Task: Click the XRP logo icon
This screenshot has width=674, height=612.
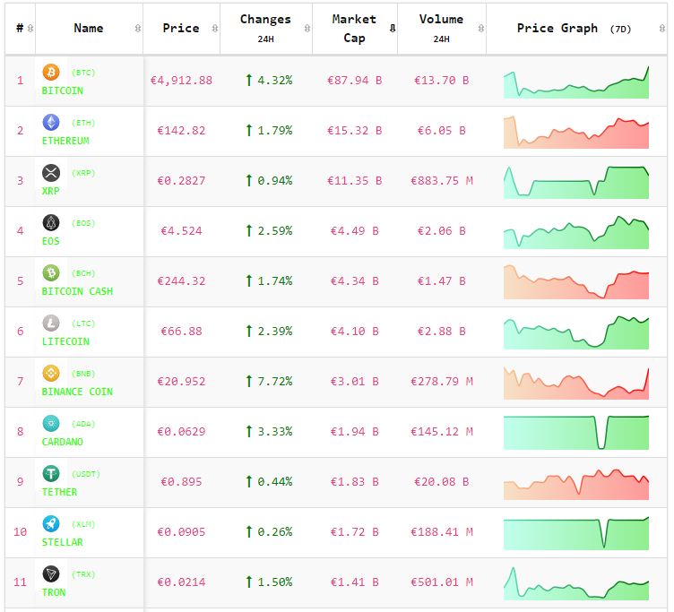Action: 51,173
